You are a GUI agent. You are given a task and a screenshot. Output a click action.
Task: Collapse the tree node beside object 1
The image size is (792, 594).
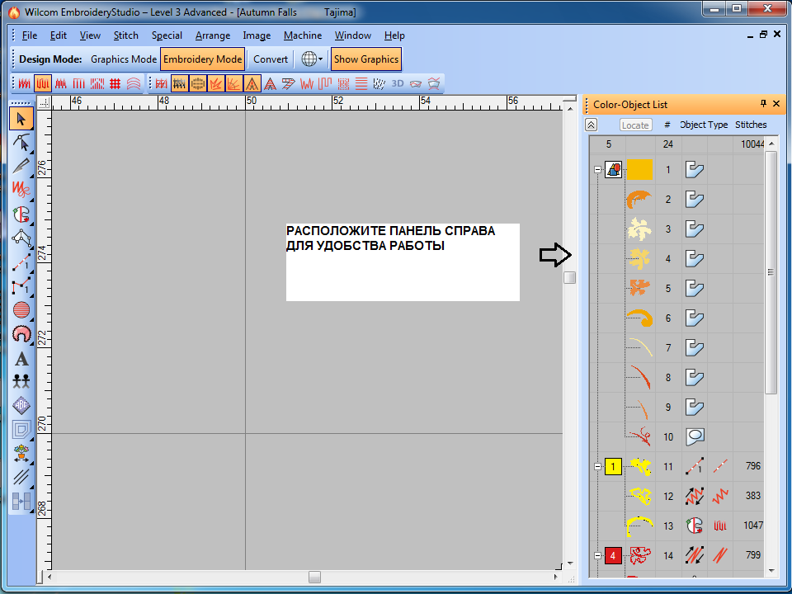[597, 170]
